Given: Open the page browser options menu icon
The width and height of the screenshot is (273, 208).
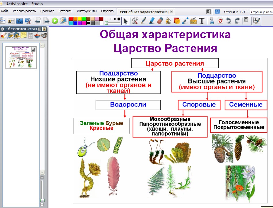Looking at the screenshot, I should (x=39, y=29).
